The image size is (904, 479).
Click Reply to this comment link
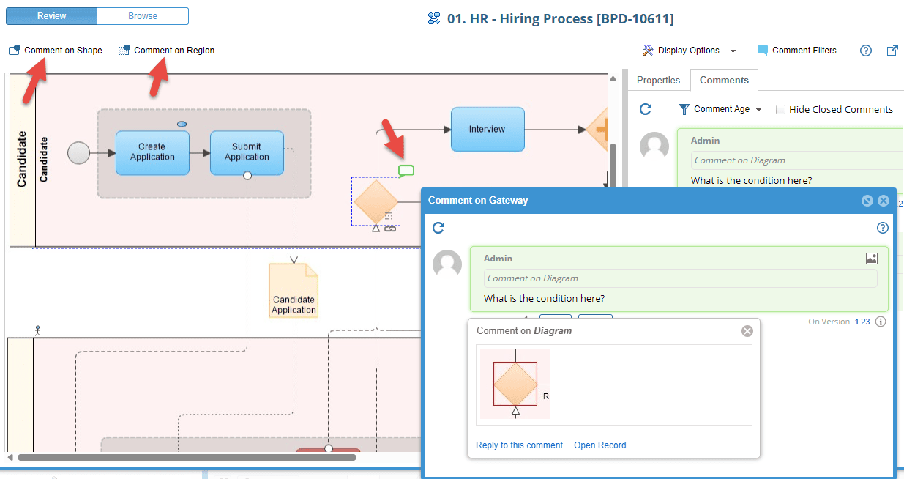pyautogui.click(x=519, y=445)
